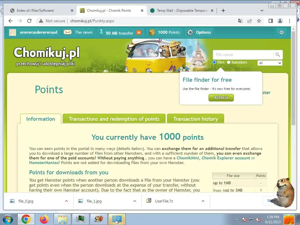Open Windows Start button
Screen dimensions: 300x225
pyautogui.click(x=8, y=219)
